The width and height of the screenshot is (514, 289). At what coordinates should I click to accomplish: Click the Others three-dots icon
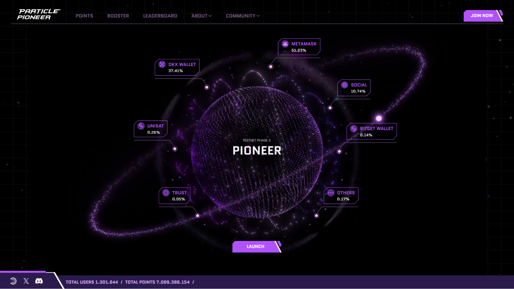point(331,193)
